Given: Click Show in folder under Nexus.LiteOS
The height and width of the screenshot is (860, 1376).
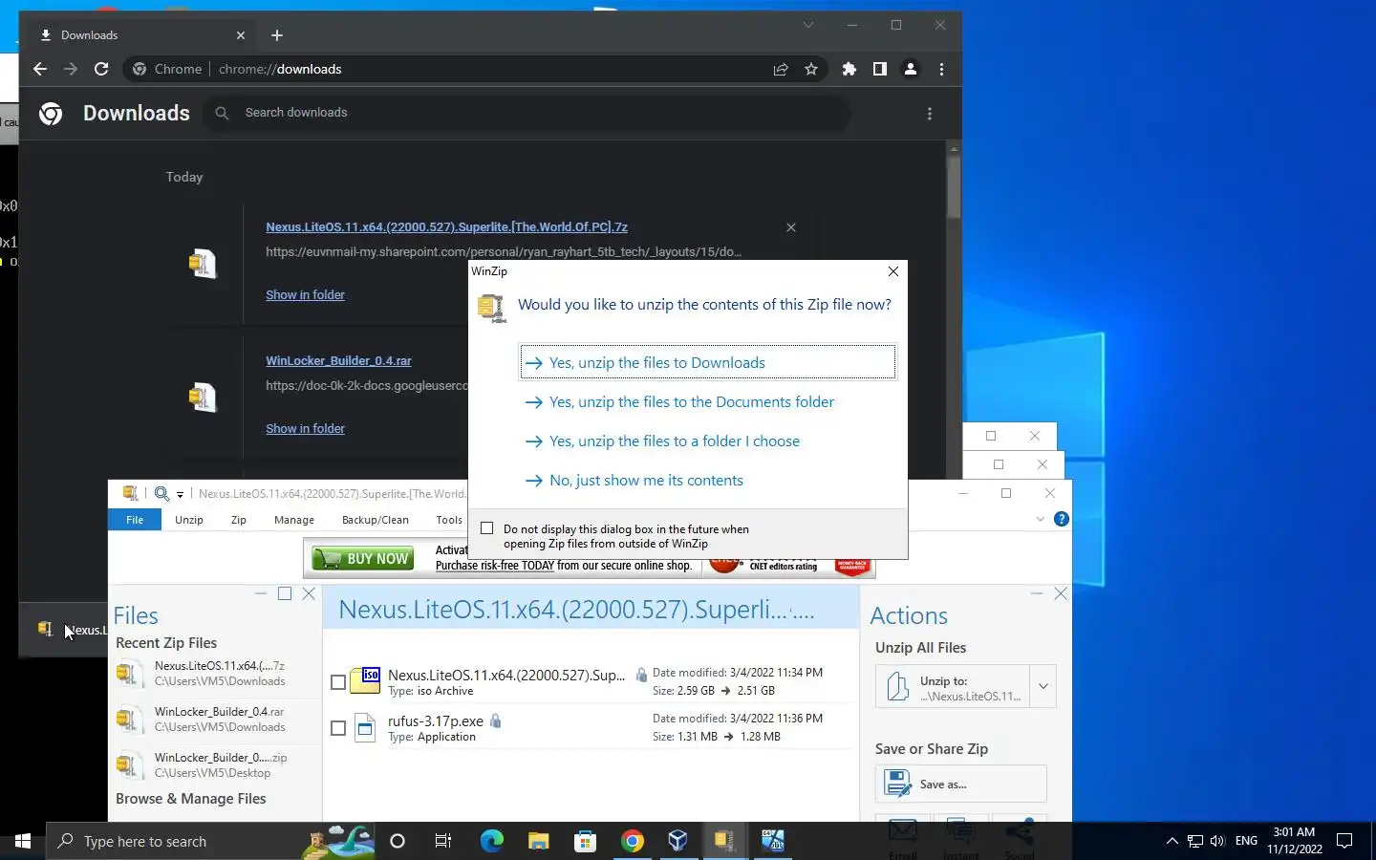Looking at the screenshot, I should pyautogui.click(x=305, y=295).
